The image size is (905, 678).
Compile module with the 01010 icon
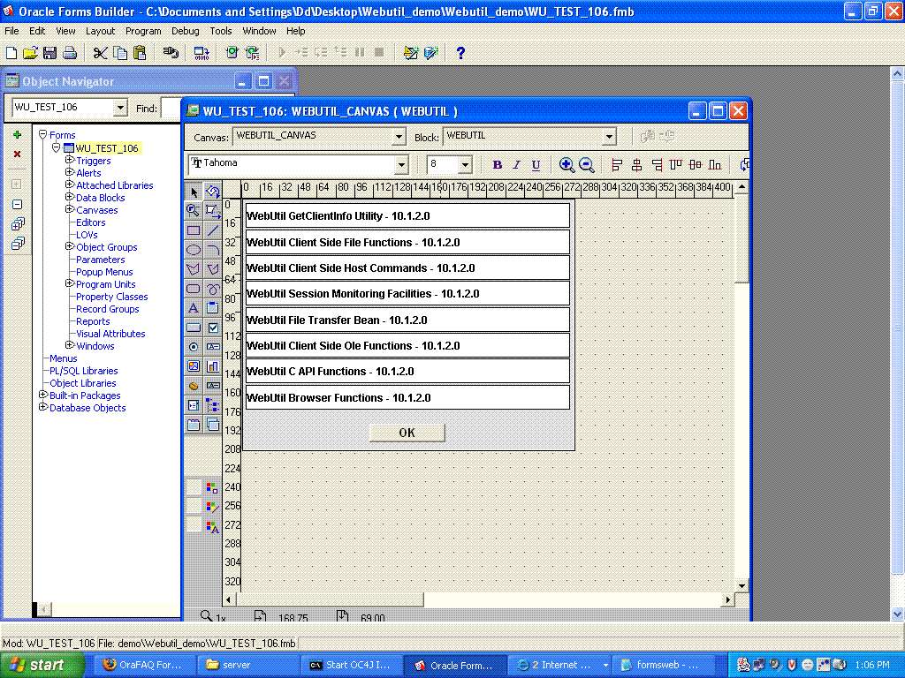click(202, 53)
